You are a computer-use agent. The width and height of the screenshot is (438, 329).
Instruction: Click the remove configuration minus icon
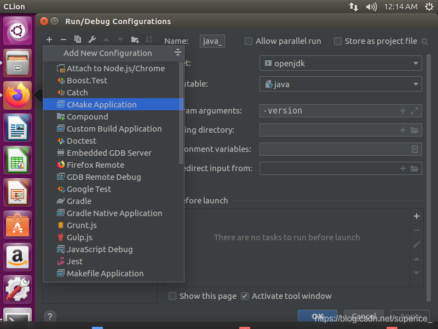(64, 39)
